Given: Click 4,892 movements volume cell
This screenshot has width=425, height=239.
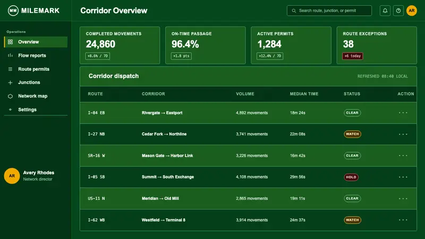Looking at the screenshot, I should click(x=252, y=113).
